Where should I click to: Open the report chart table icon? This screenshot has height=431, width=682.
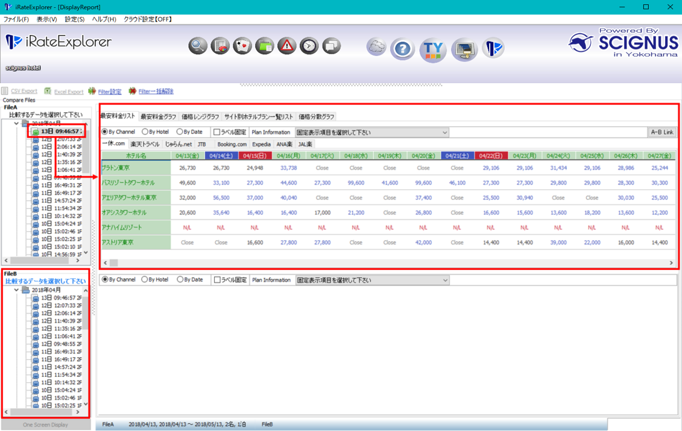tap(220, 46)
